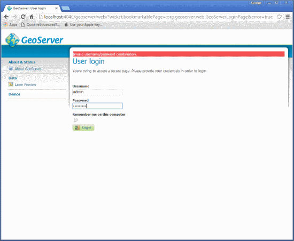Click the User login heading
Viewport: 294px width, 241px height.
coord(89,61)
